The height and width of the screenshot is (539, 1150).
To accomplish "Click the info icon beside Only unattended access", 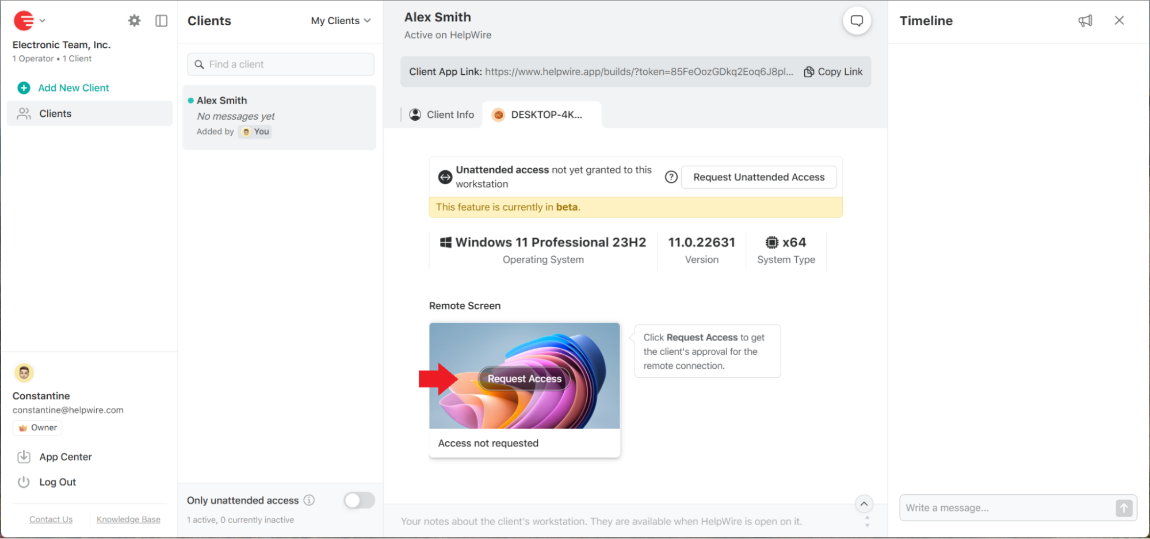I will pos(310,500).
